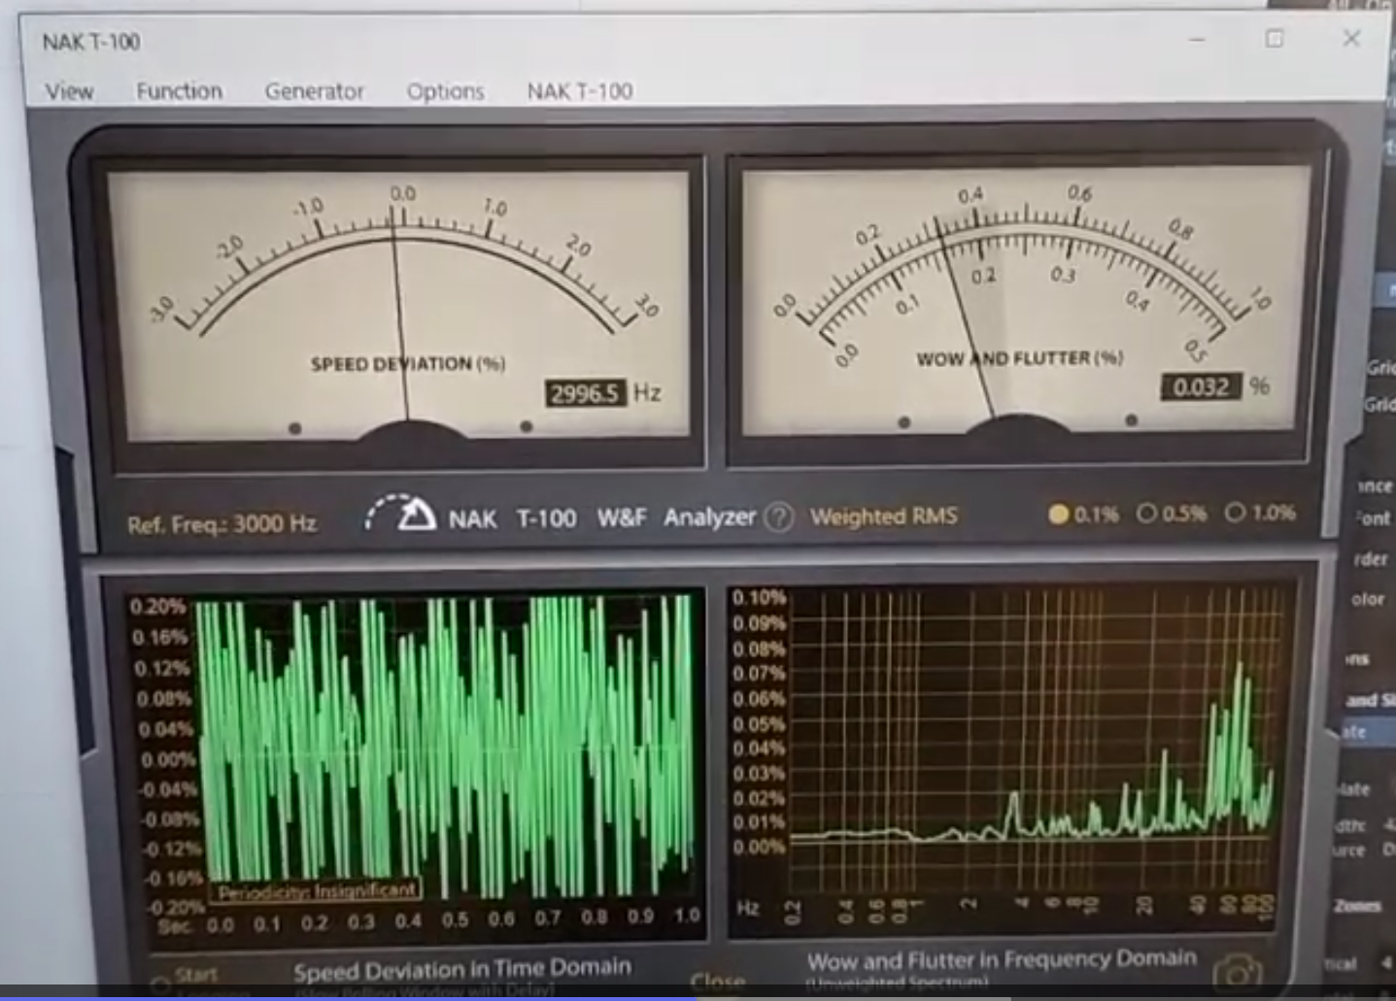
Task: Open the View menu
Action: pos(69,91)
